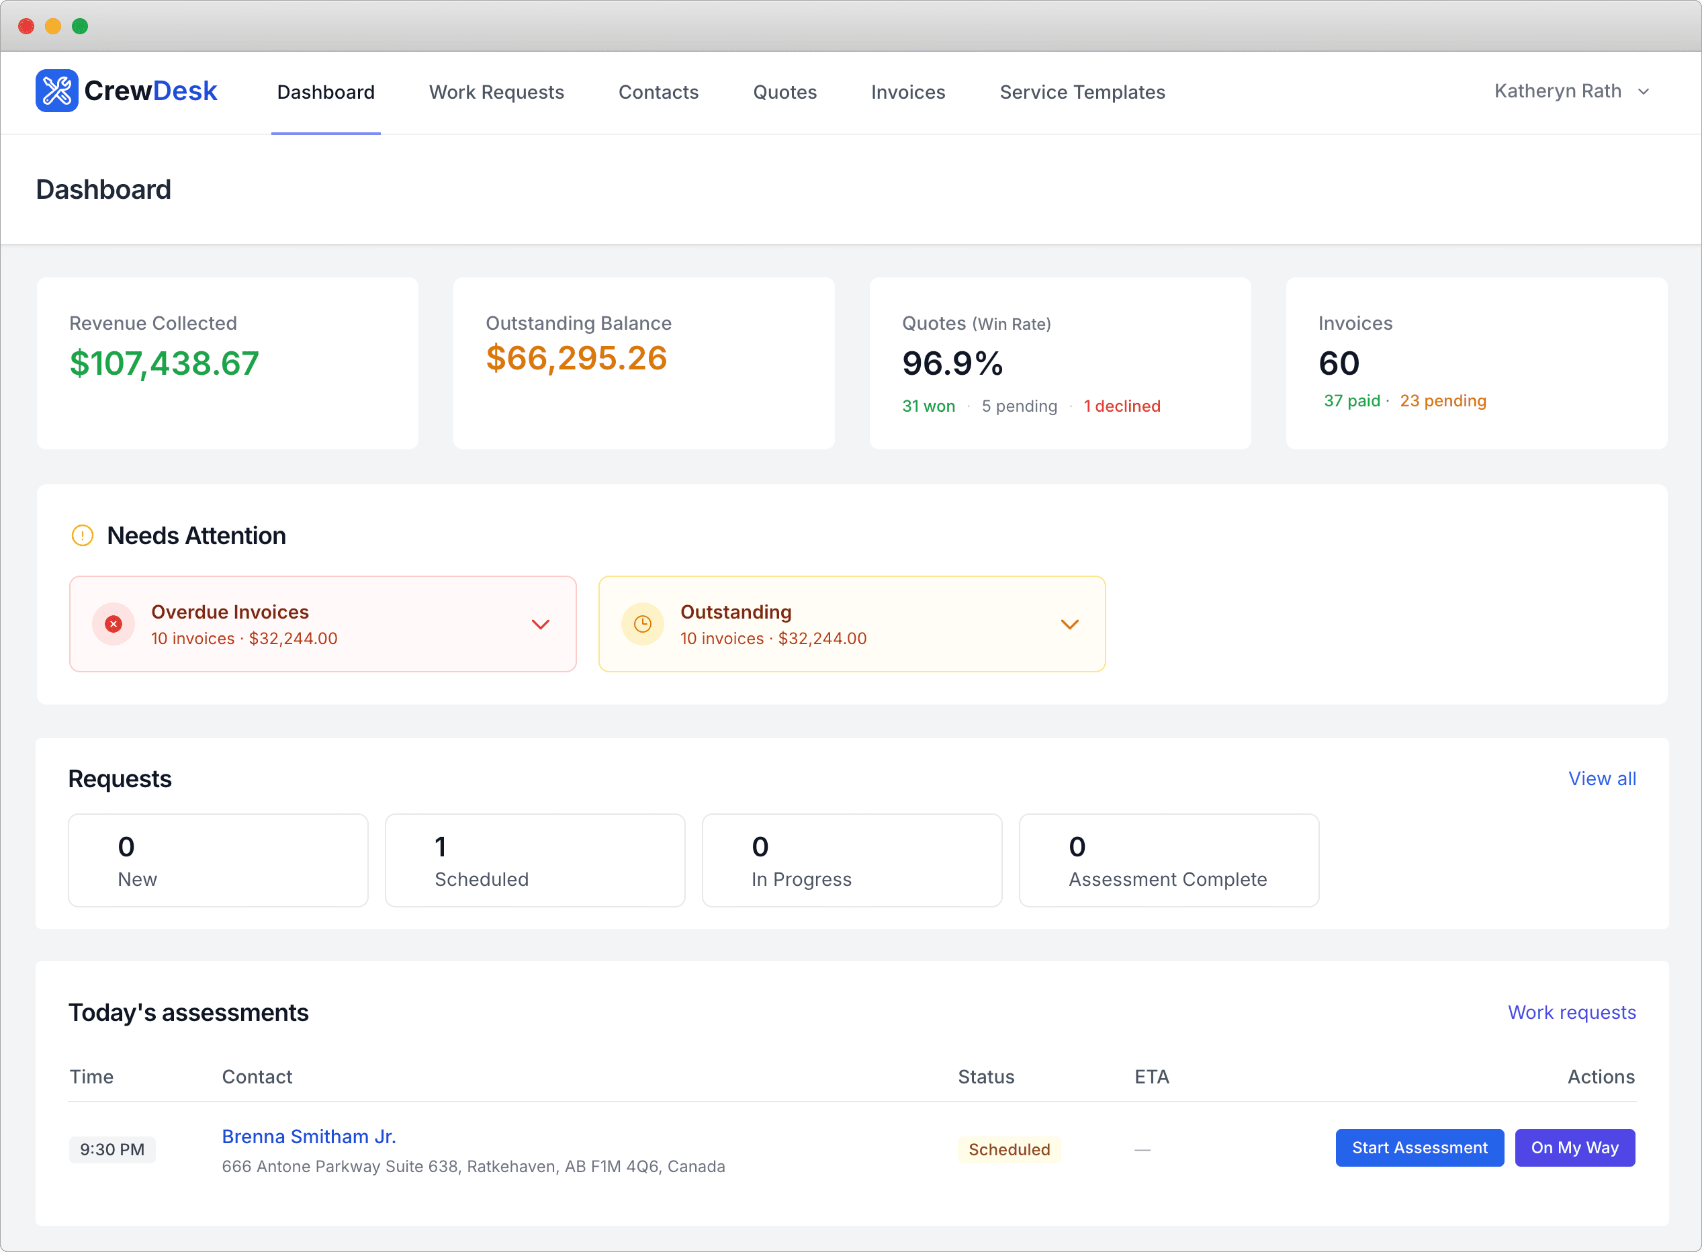Open Brenna Smitham Jr. contact details
This screenshot has height=1252, width=1702.
(308, 1136)
